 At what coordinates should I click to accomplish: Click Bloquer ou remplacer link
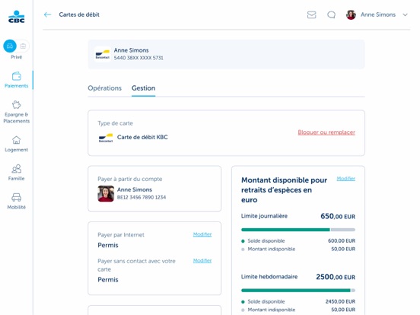326,132
